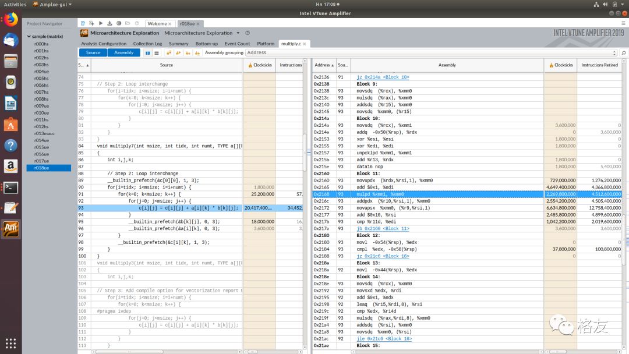This screenshot has width=629, height=354.
Task: Click the Instructions Retired column header
Action: point(599,65)
